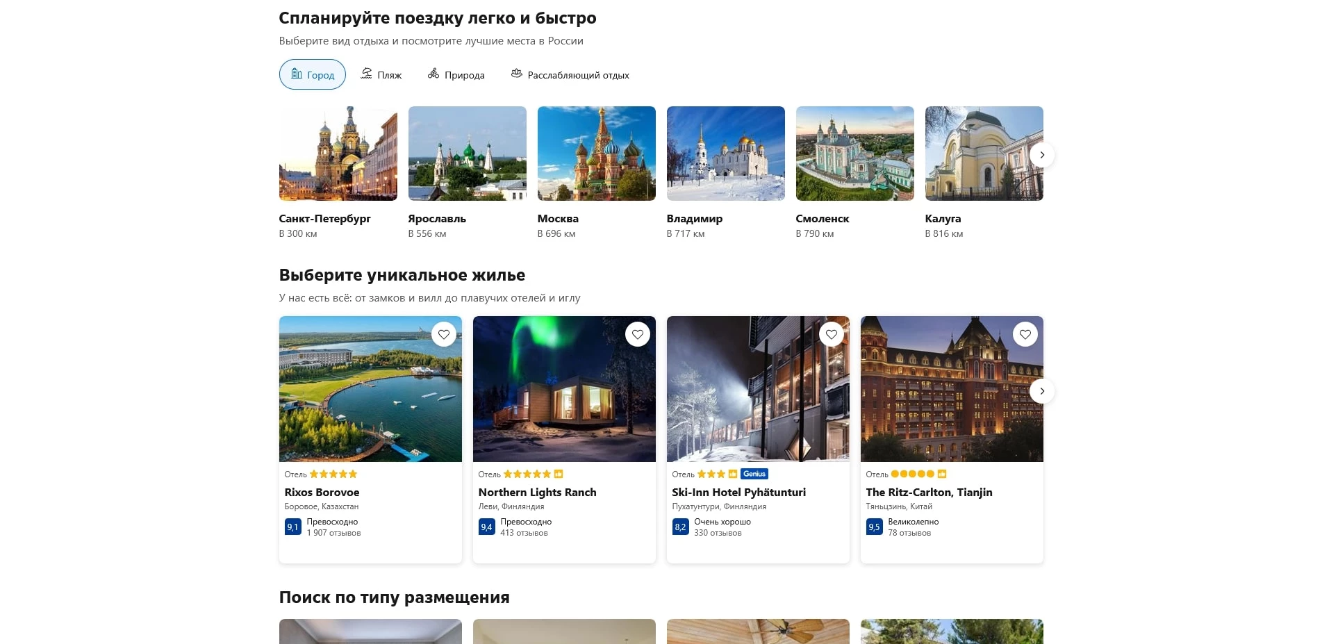Open the Rixos Borovoe hotel name link
The width and height of the screenshot is (1322, 644).
[x=322, y=492]
